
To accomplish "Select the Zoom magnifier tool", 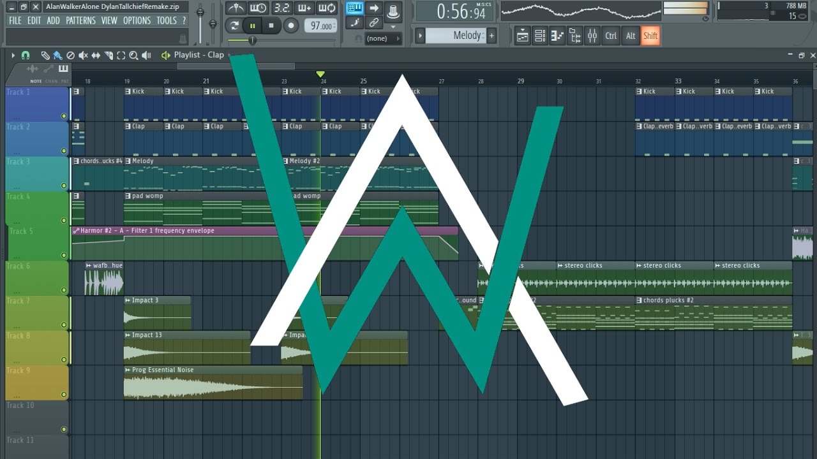I will click(x=133, y=55).
